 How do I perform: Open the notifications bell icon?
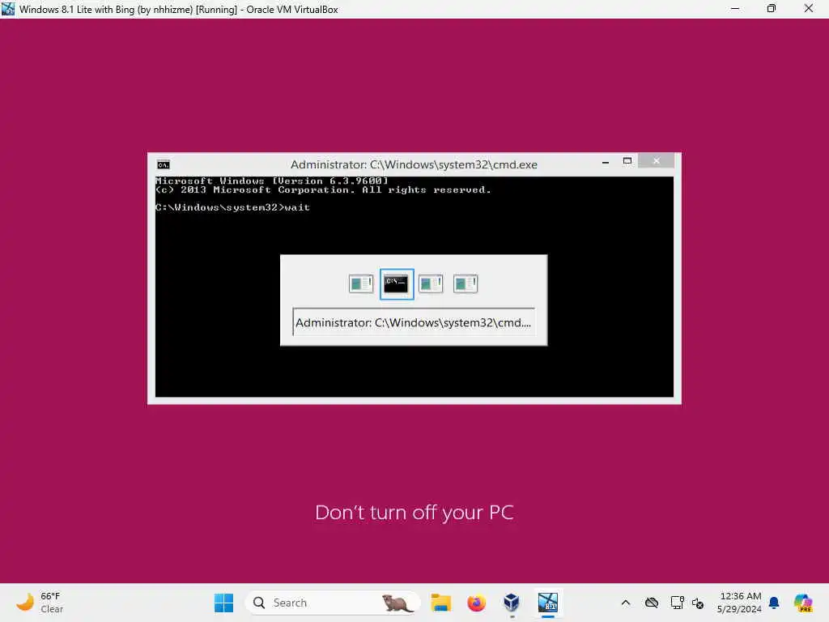[x=774, y=603]
